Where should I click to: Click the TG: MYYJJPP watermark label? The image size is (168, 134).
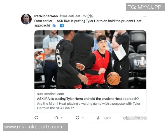tap(146, 7)
